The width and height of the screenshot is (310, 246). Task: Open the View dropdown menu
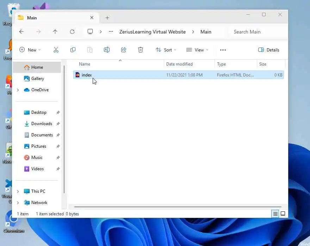point(197,50)
